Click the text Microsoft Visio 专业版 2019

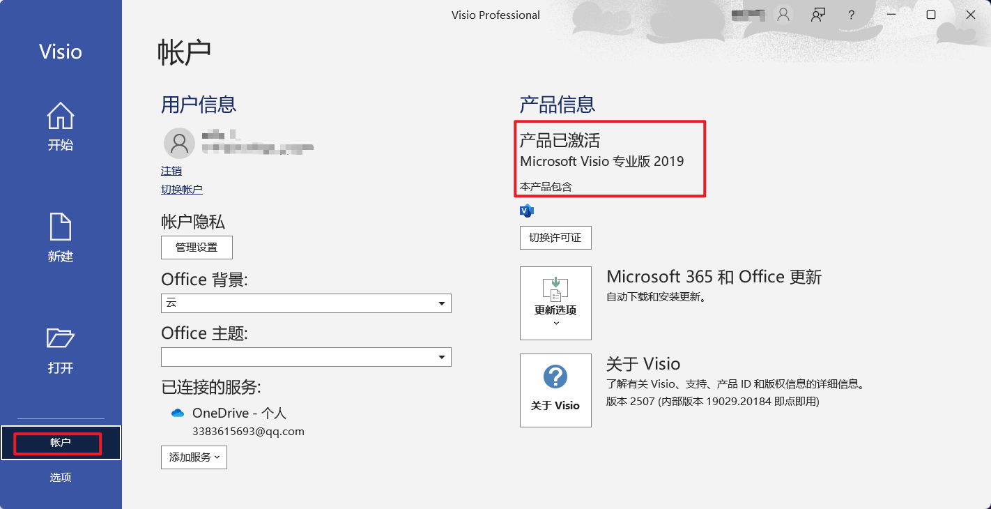point(602,162)
